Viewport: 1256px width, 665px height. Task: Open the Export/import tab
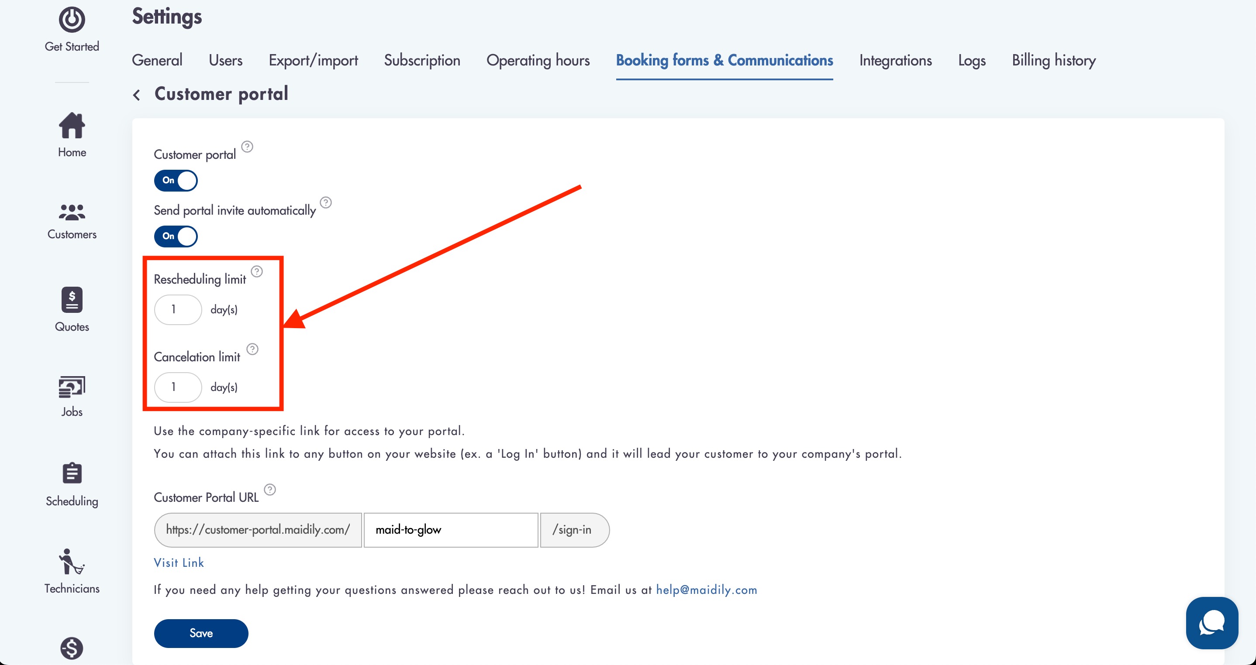point(313,60)
